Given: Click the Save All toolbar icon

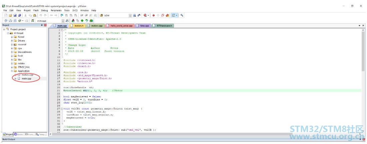Looking at the screenshot, I should click(x=19, y=15).
